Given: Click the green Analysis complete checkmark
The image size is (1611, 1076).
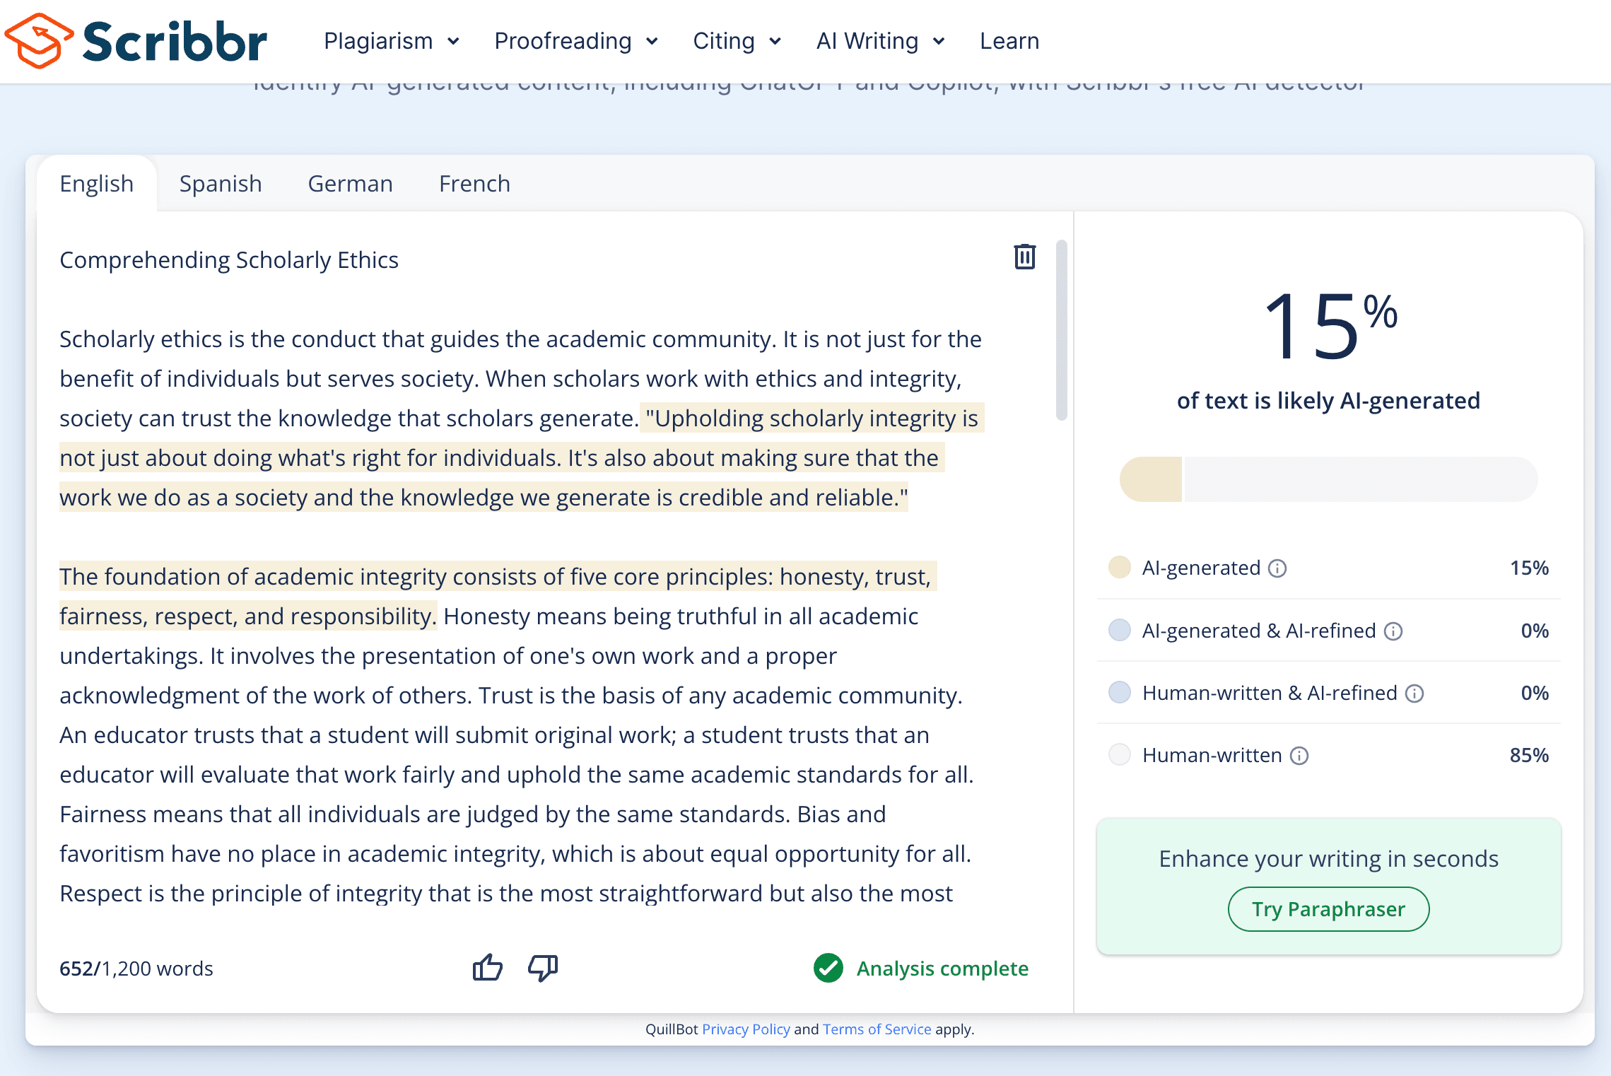Looking at the screenshot, I should (x=828, y=968).
